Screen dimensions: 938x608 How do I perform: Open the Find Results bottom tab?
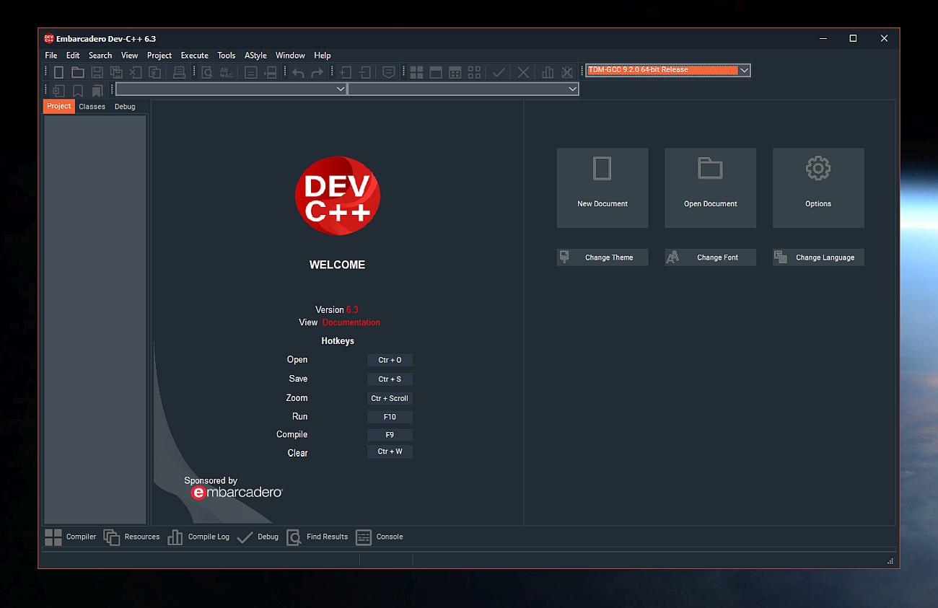317,537
